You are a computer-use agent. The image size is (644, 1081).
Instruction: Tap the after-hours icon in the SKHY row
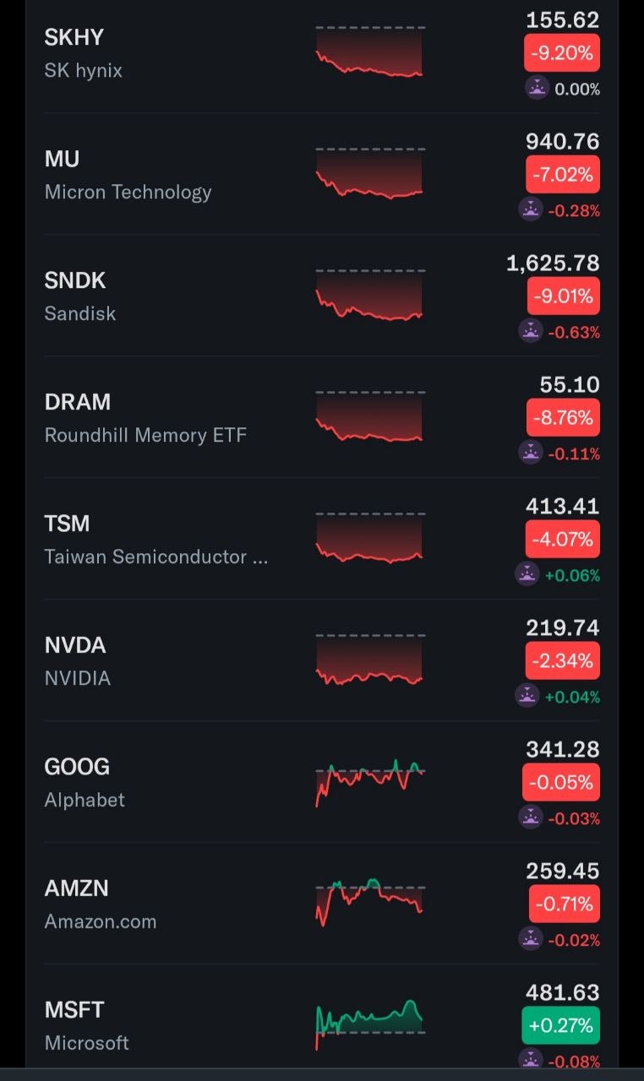[538, 88]
